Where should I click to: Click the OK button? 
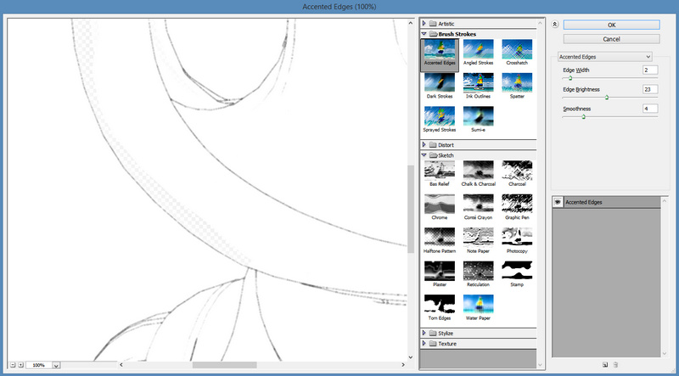pyautogui.click(x=611, y=25)
